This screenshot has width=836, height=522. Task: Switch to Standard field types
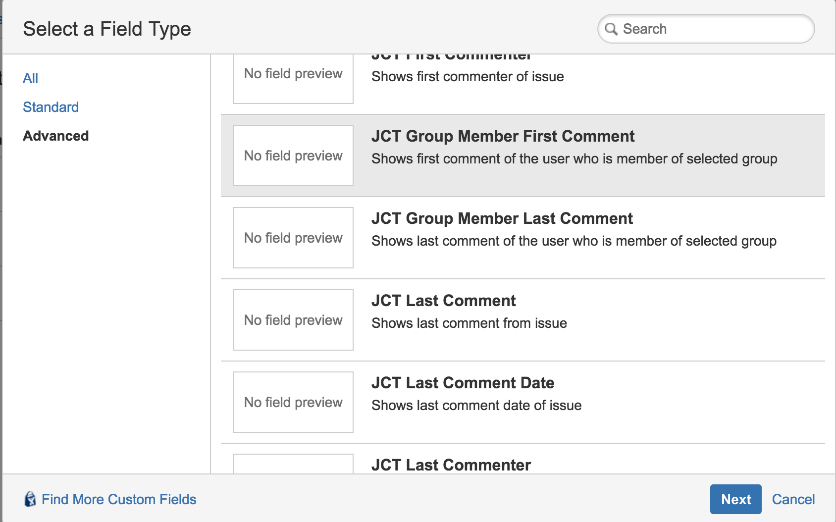tap(51, 107)
